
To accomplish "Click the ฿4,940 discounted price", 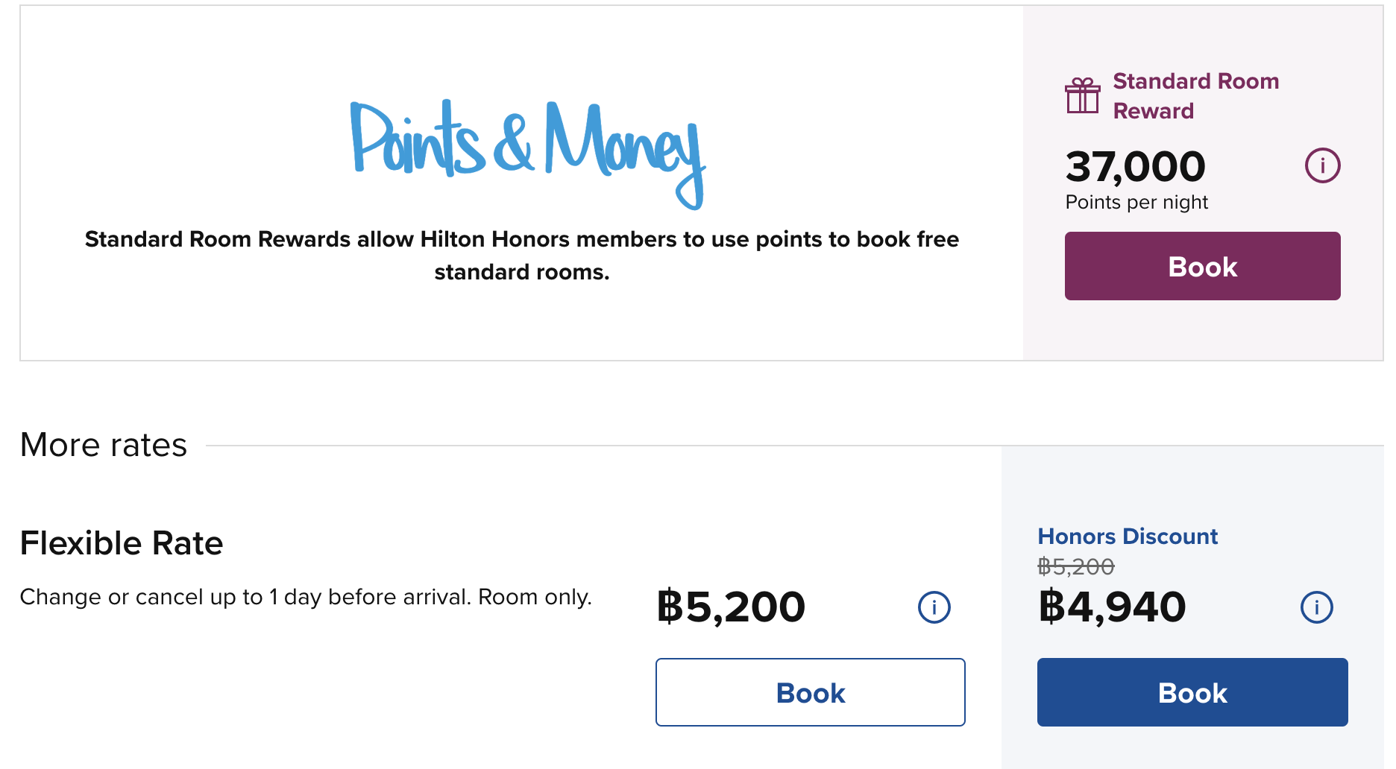I will coord(1112,607).
